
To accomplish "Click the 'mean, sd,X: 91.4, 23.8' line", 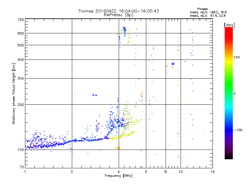I will pyautogui.click(x=208, y=16).
